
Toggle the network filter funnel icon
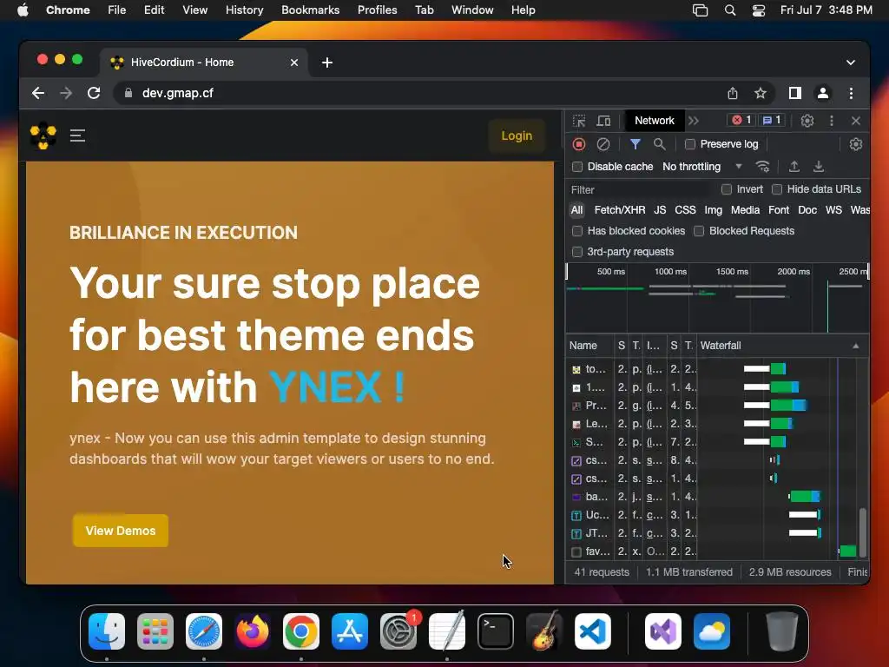(x=635, y=144)
